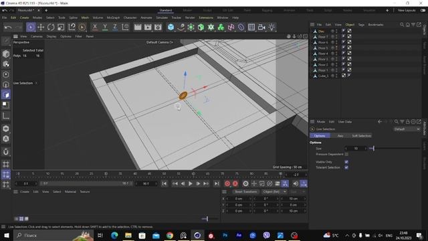This screenshot has width=428, height=241.
Task: Select the Floor 4 object
Action: point(323,54)
